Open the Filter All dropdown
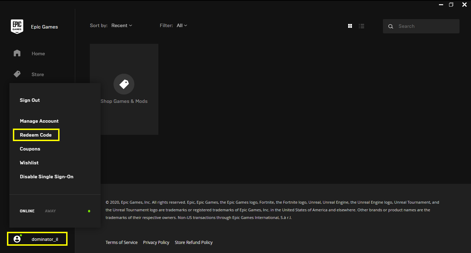This screenshot has height=253, width=471. point(182,25)
